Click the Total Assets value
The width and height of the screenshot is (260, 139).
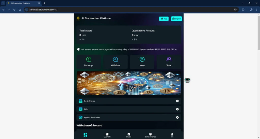tap(83, 35)
